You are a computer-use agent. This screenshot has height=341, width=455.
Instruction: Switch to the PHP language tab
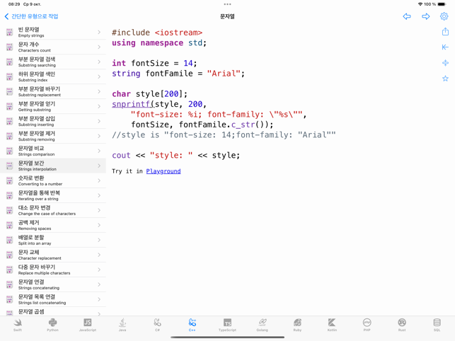coord(367,325)
